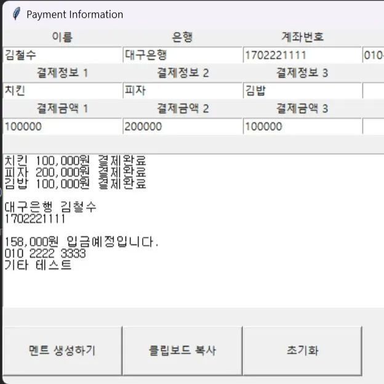Click the 결제금액 3 field with 100000

302,126
